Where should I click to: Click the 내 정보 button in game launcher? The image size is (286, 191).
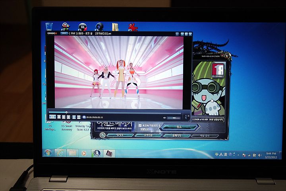[x=120, y=135]
